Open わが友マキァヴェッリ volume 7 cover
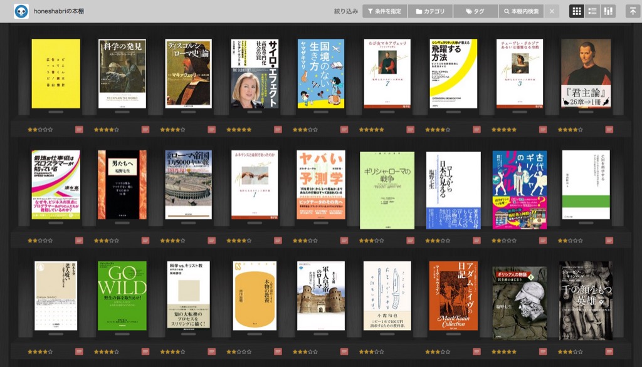642x367 pixels. (387, 74)
